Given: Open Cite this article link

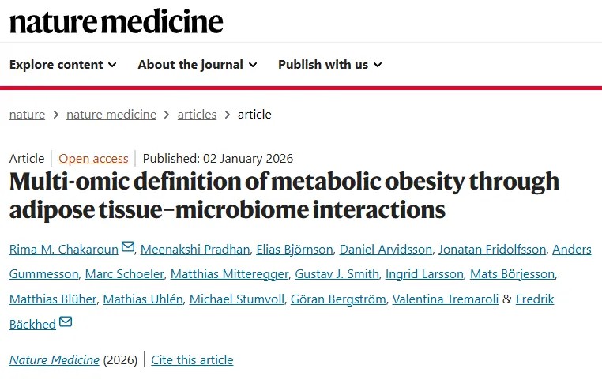Looking at the screenshot, I should [x=192, y=360].
